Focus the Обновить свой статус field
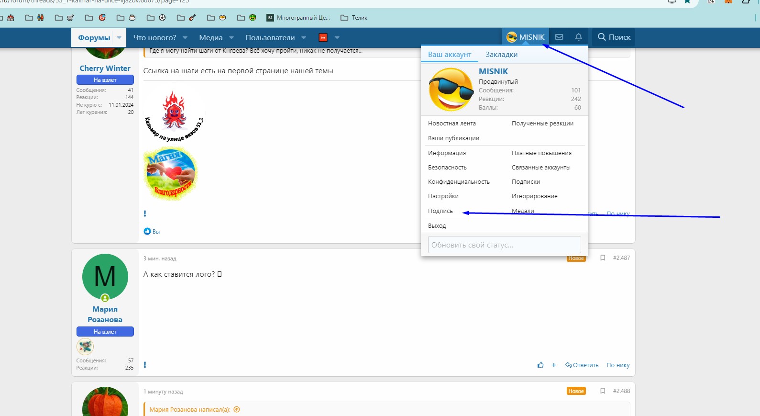The height and width of the screenshot is (416, 760). (x=504, y=245)
